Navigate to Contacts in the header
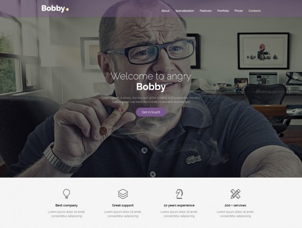Image resolution: width=302 pixels, height=228 pixels. [254, 11]
